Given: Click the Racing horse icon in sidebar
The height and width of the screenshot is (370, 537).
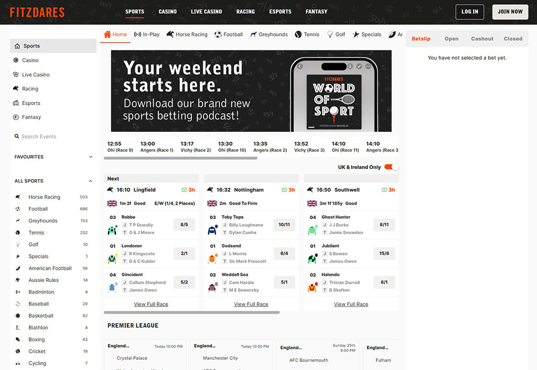Looking at the screenshot, I should click(x=16, y=88).
